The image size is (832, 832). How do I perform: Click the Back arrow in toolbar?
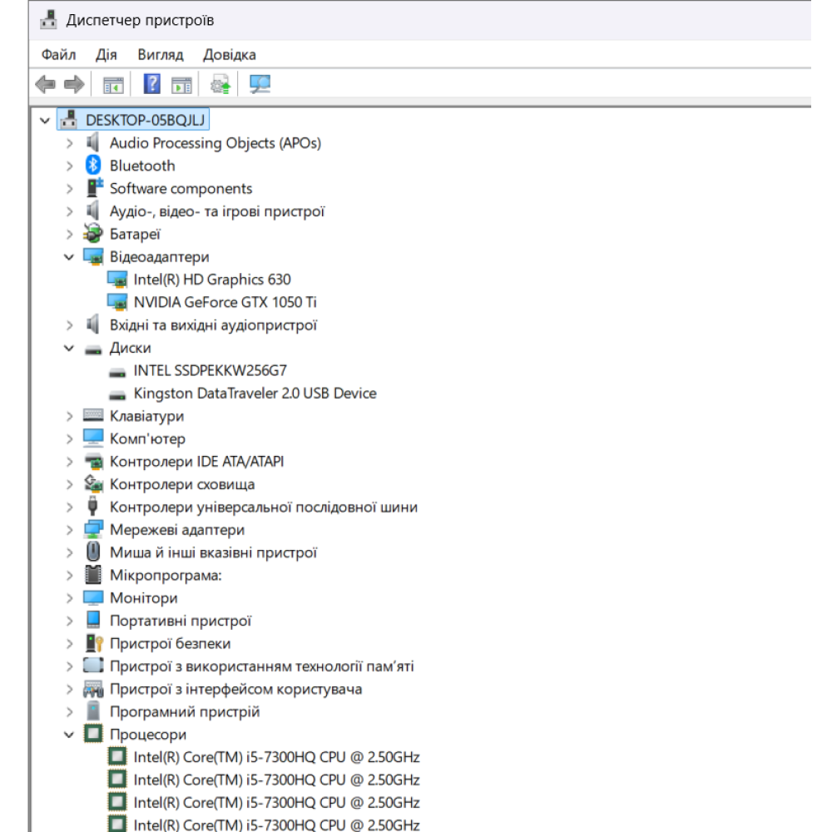pyautogui.click(x=46, y=84)
